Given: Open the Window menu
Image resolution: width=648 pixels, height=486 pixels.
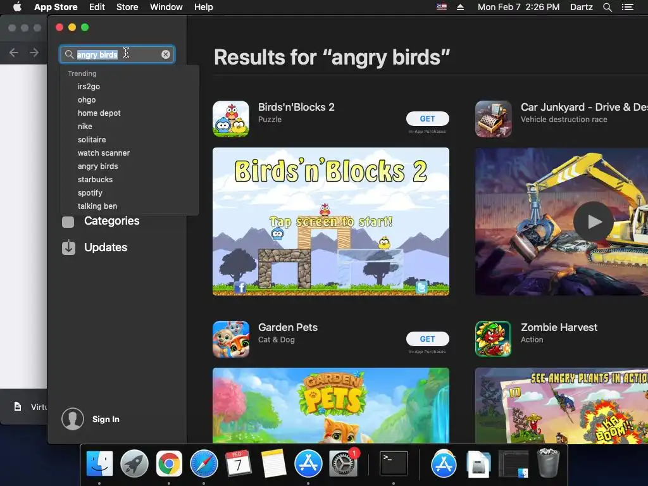Looking at the screenshot, I should tap(166, 7).
